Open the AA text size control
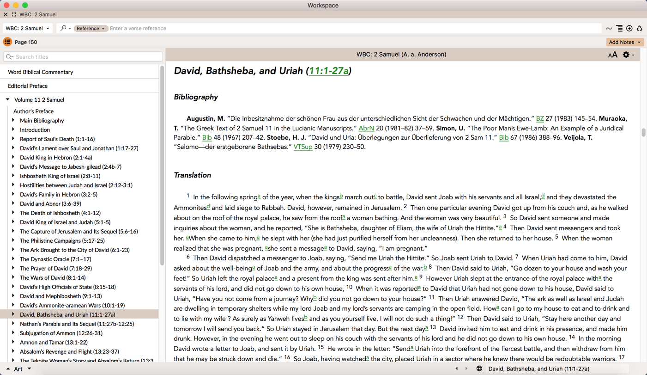The image size is (647, 375). 613,55
